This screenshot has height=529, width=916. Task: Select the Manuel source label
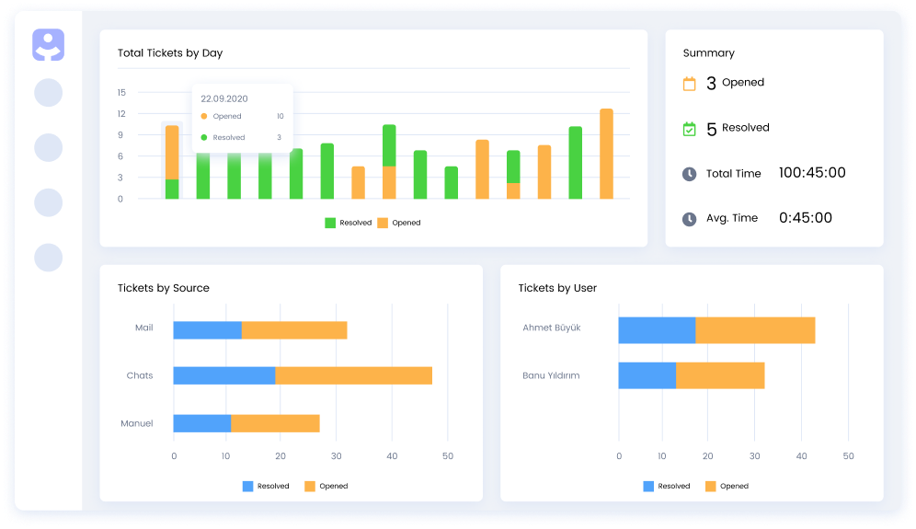tap(136, 423)
